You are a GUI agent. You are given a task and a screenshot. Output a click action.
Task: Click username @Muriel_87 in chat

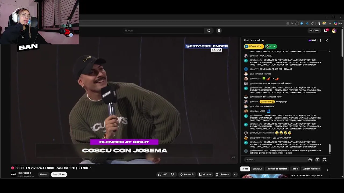click(x=255, y=79)
